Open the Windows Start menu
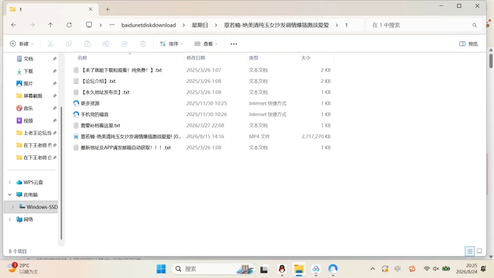 pyautogui.click(x=161, y=269)
